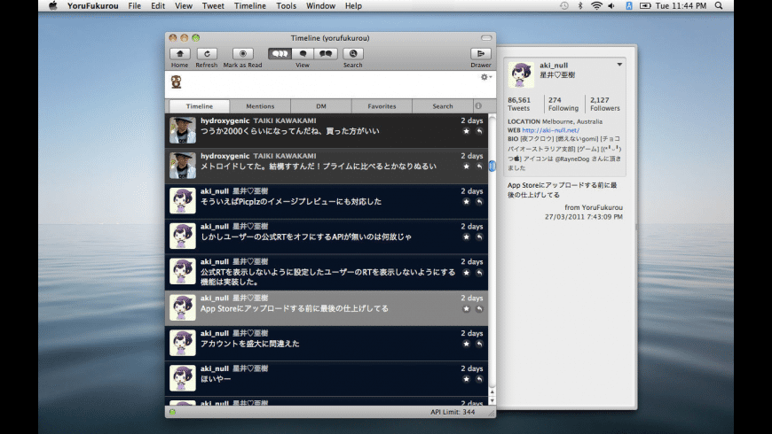Switch to single-bubble view mode
This screenshot has height=434, width=772.
pos(303,53)
